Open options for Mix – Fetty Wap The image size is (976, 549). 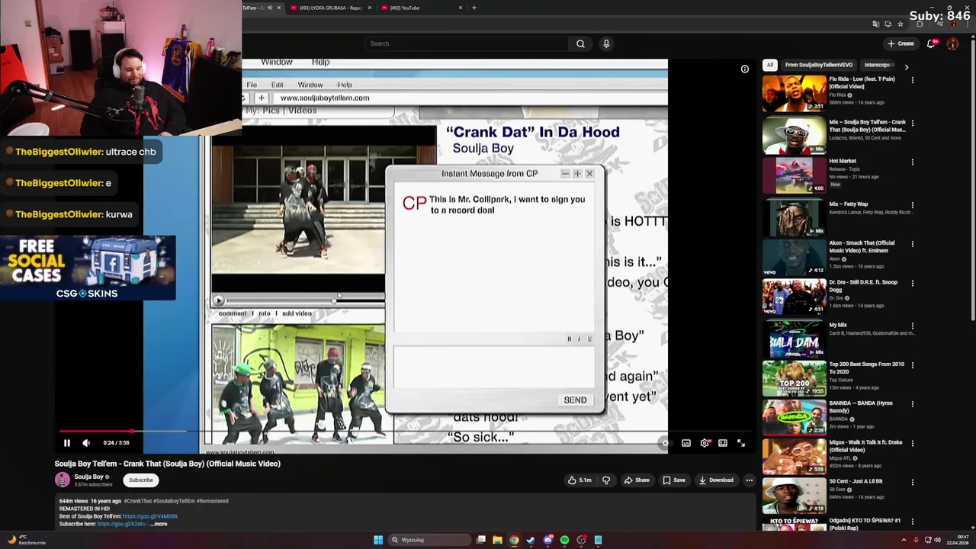click(912, 204)
